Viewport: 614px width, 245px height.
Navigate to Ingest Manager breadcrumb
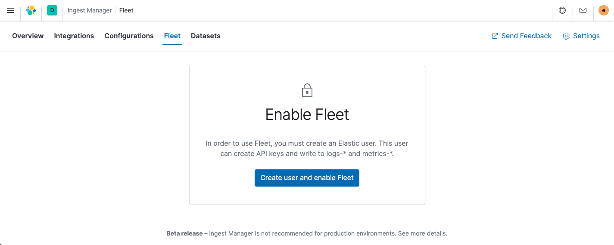point(90,10)
